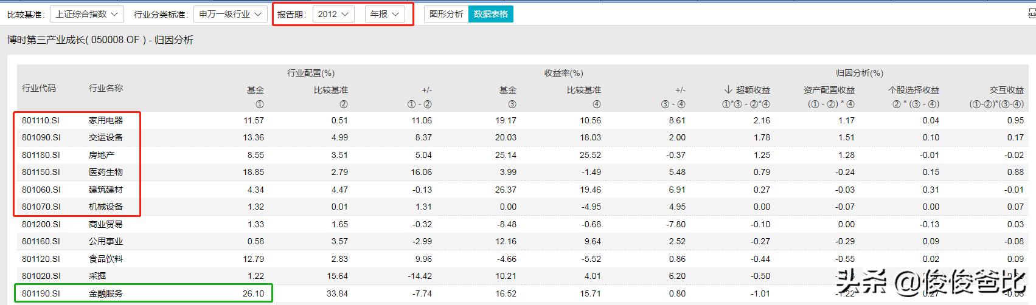Click fund return 26.37 in 建筑建材 row
Viewport: 1036px width, 305px height.
pyautogui.click(x=506, y=190)
